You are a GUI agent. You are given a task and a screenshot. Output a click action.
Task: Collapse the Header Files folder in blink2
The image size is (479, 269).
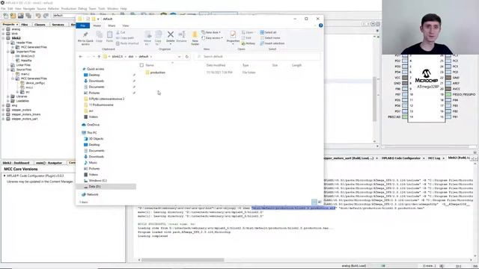point(8,43)
